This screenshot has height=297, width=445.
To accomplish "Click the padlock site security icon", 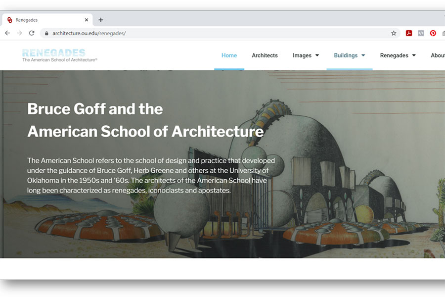I will coord(46,33).
